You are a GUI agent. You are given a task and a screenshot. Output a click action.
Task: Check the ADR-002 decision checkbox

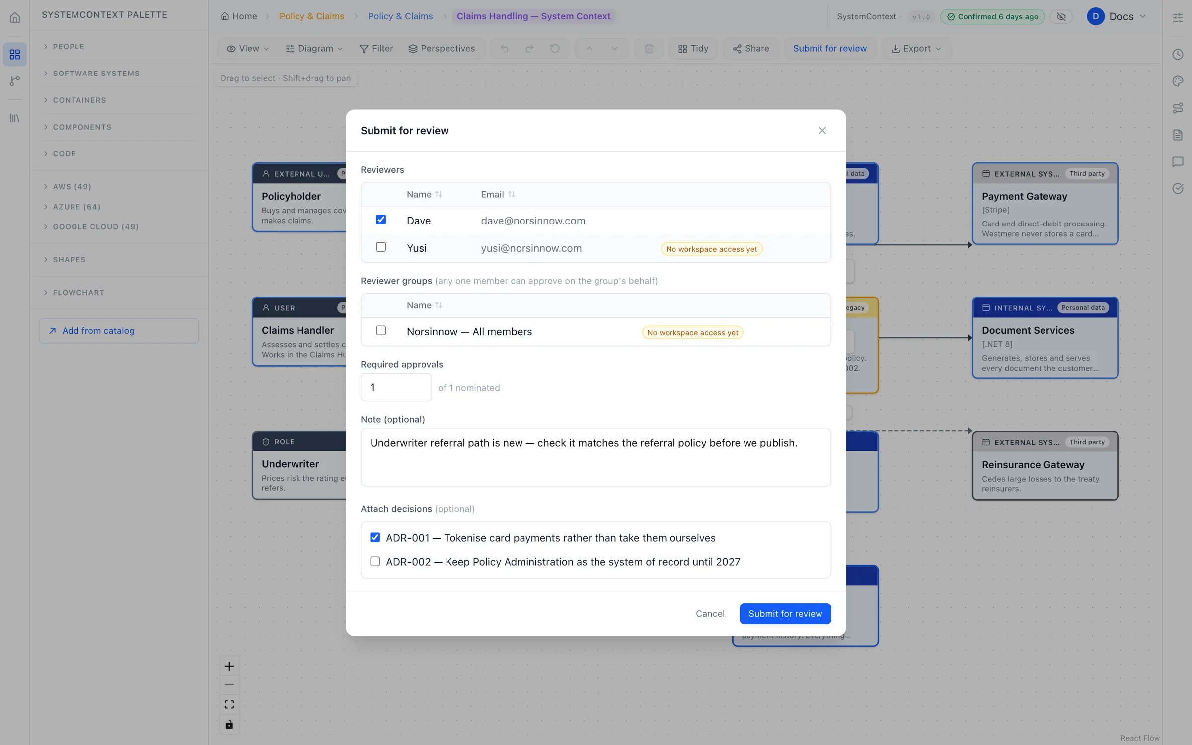tap(375, 561)
